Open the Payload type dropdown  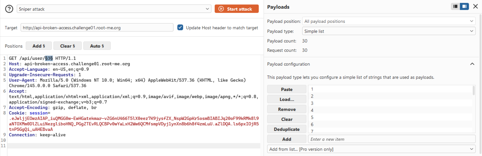coord(389,31)
